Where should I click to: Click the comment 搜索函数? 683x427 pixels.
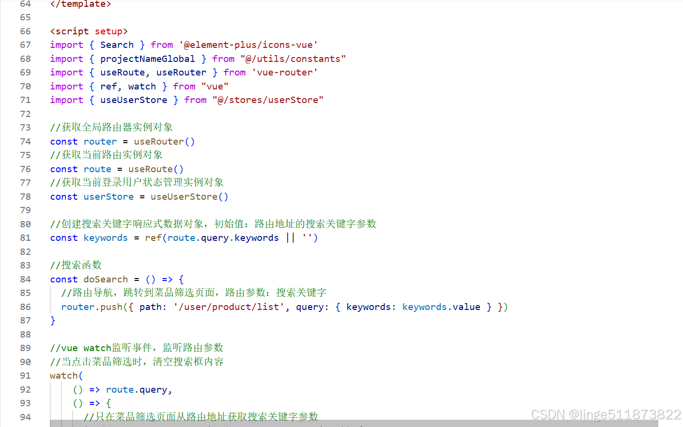click(x=76, y=265)
